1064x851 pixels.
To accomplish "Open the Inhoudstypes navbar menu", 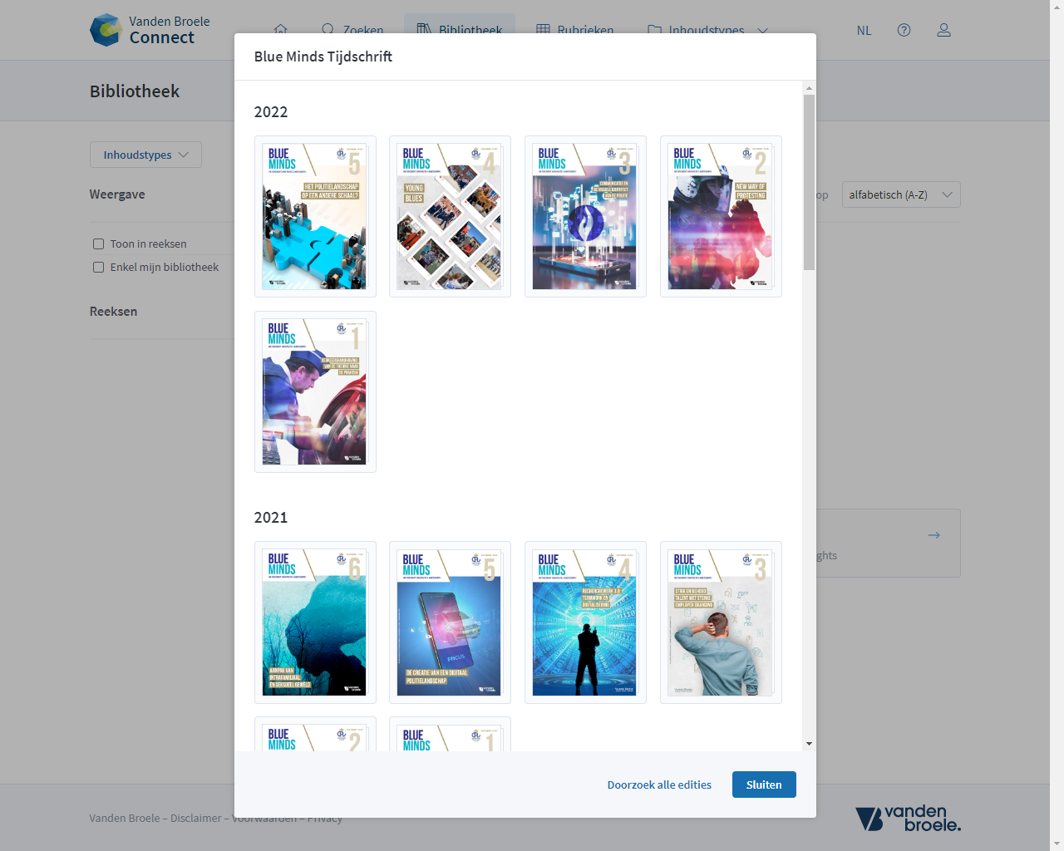I will click(x=707, y=30).
